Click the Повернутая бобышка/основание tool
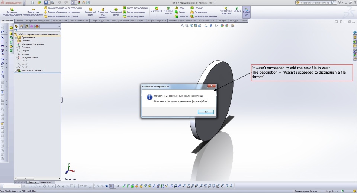357x193 pixels. click(33, 12)
